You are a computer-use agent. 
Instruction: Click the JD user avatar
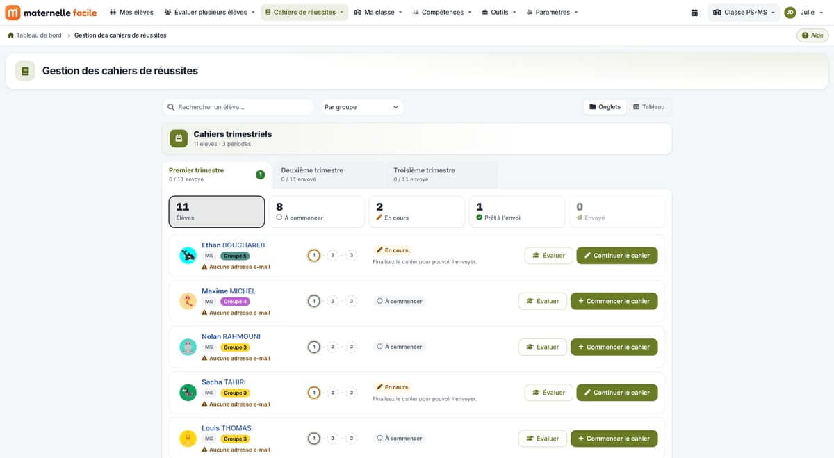[790, 13]
